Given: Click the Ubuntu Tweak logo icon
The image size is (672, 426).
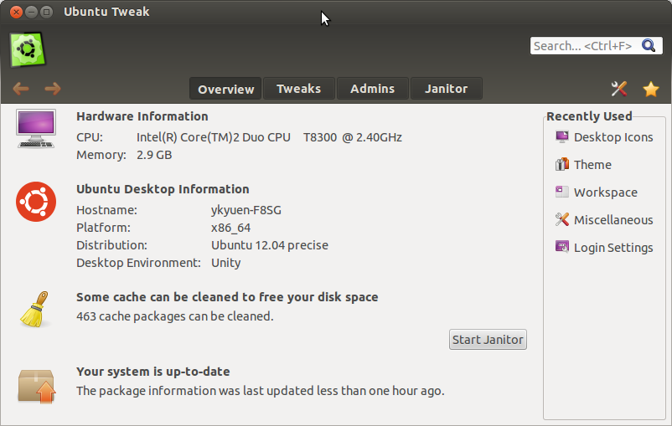Looking at the screenshot, I should pos(27,49).
